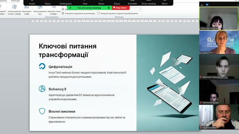Open the Переходи ribbon tab
This screenshot has height=134, width=239.
point(15,1)
